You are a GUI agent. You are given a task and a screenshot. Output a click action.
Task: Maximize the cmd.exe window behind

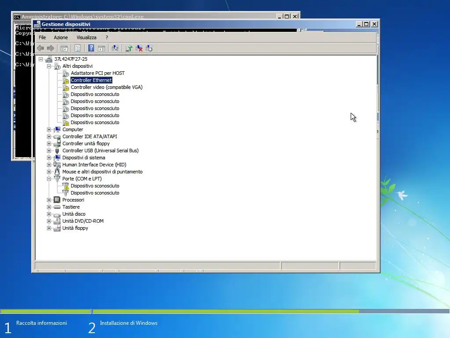pyautogui.click(x=287, y=16)
